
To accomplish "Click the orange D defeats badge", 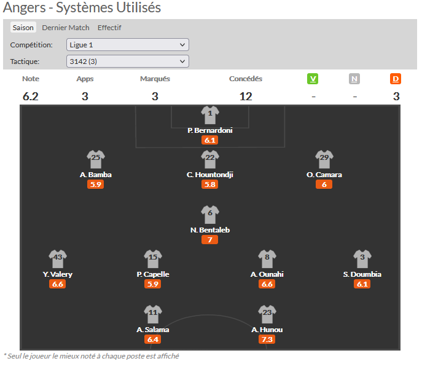I will click(396, 79).
